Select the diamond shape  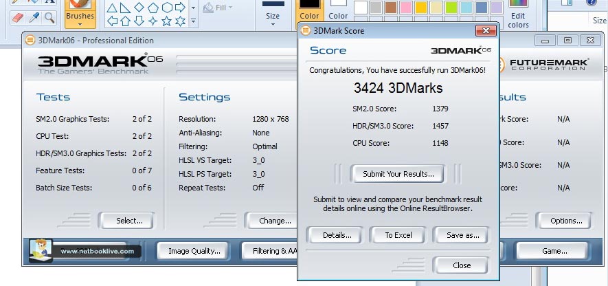pos(139,8)
